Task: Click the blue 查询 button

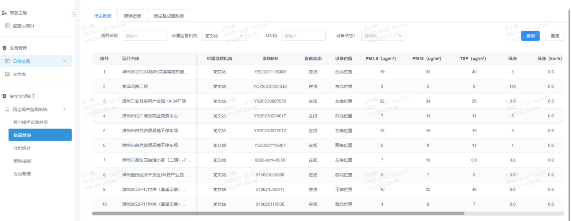Action: [530, 35]
